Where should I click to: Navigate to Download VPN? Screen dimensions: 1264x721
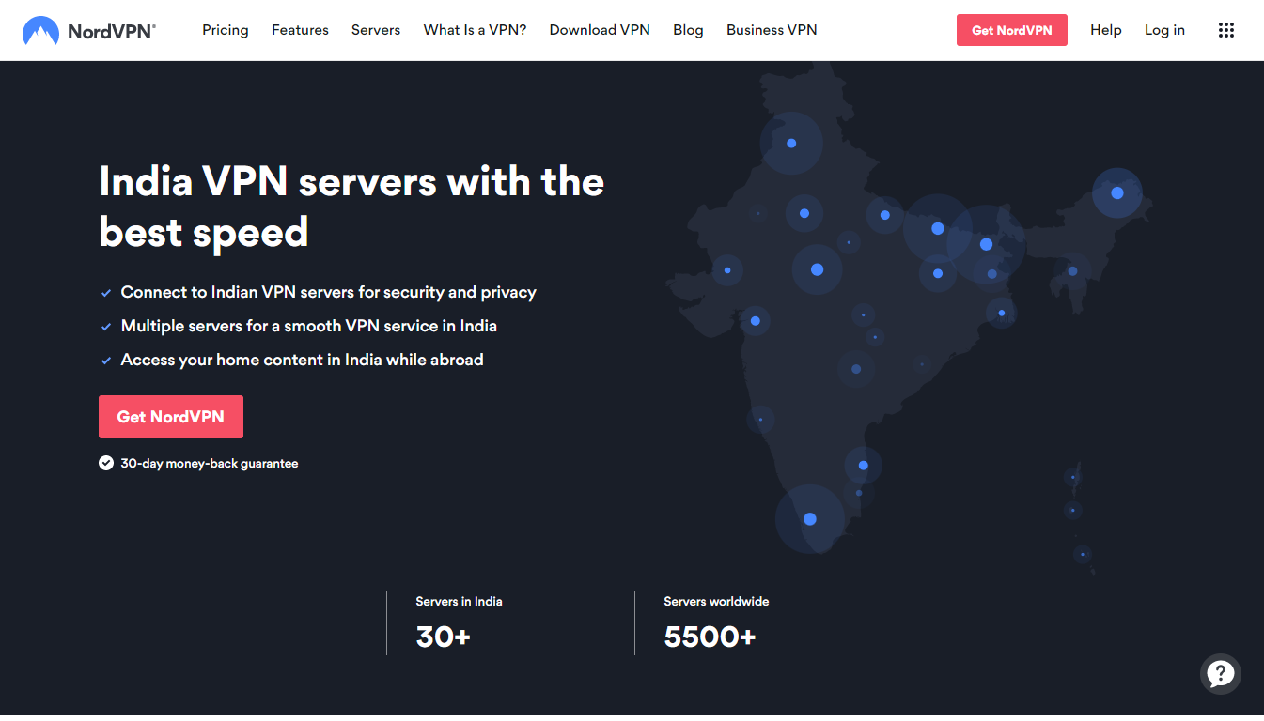(600, 30)
